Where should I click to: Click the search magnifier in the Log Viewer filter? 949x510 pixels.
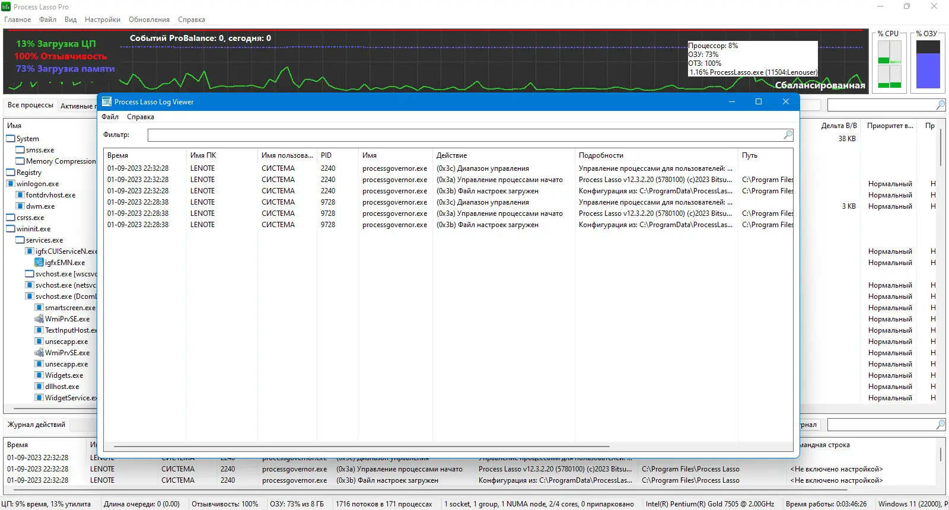tap(788, 135)
